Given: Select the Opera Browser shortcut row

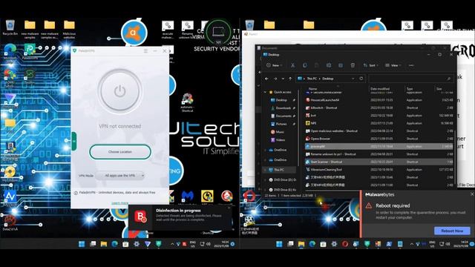Looking at the screenshot, I should click(x=379, y=139).
